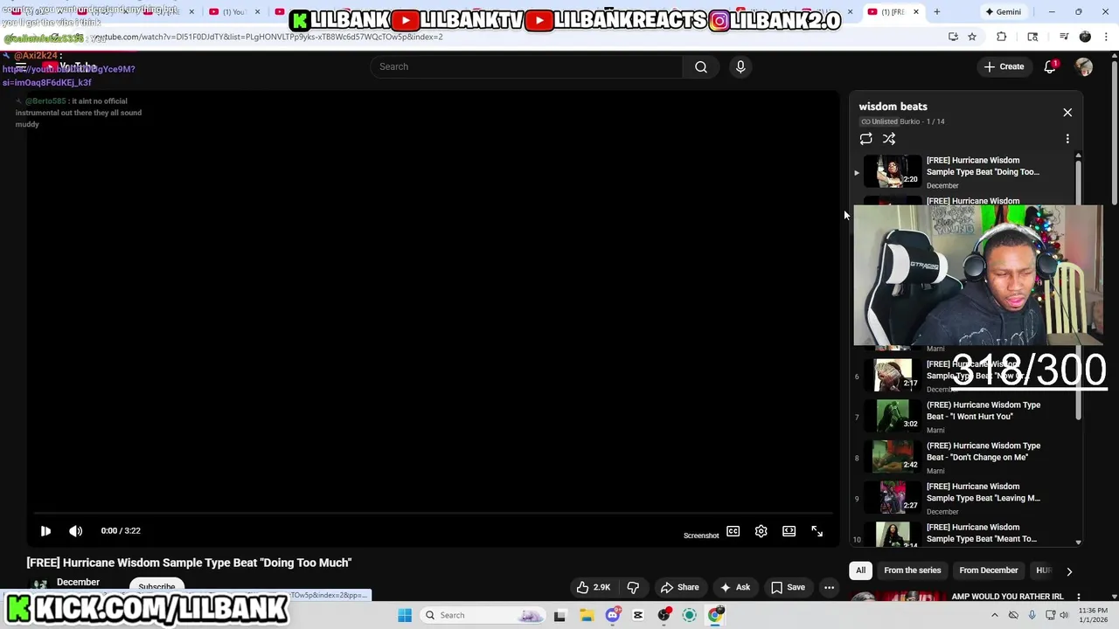Open the Create menu
The image size is (1119, 629).
click(x=1004, y=66)
